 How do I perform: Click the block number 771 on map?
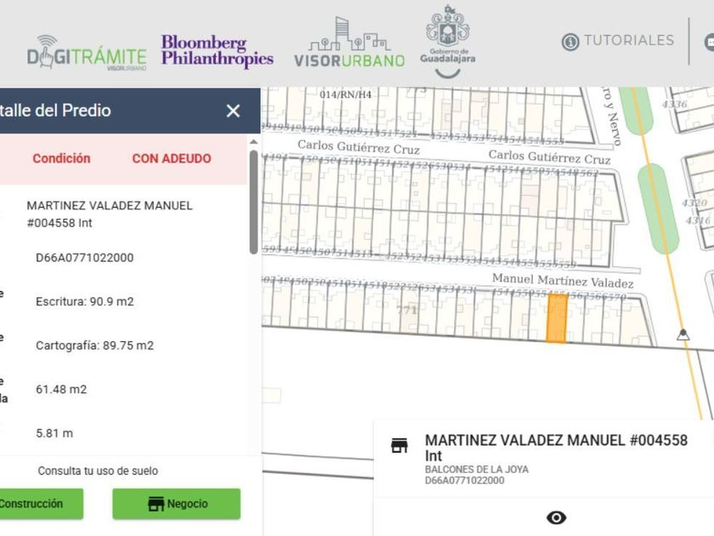point(406,311)
